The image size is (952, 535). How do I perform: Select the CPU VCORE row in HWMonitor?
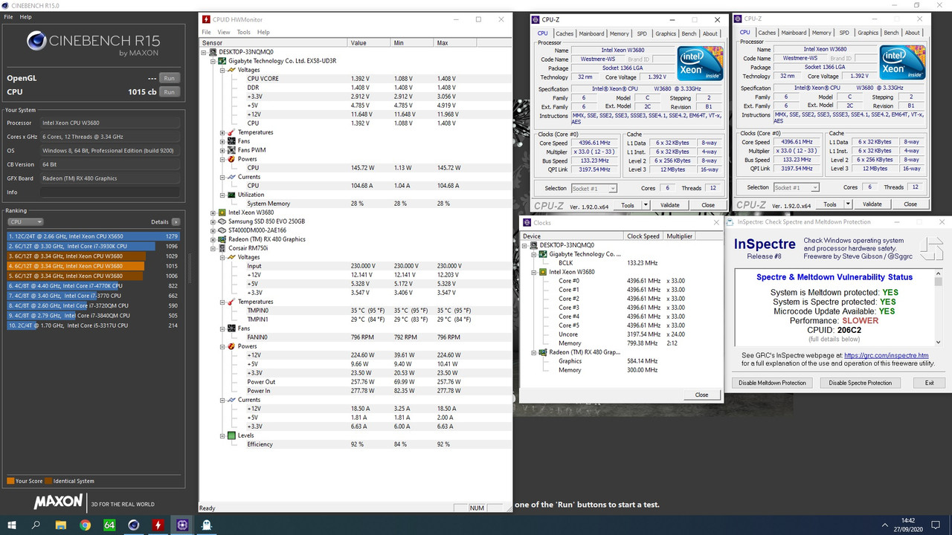click(x=356, y=79)
